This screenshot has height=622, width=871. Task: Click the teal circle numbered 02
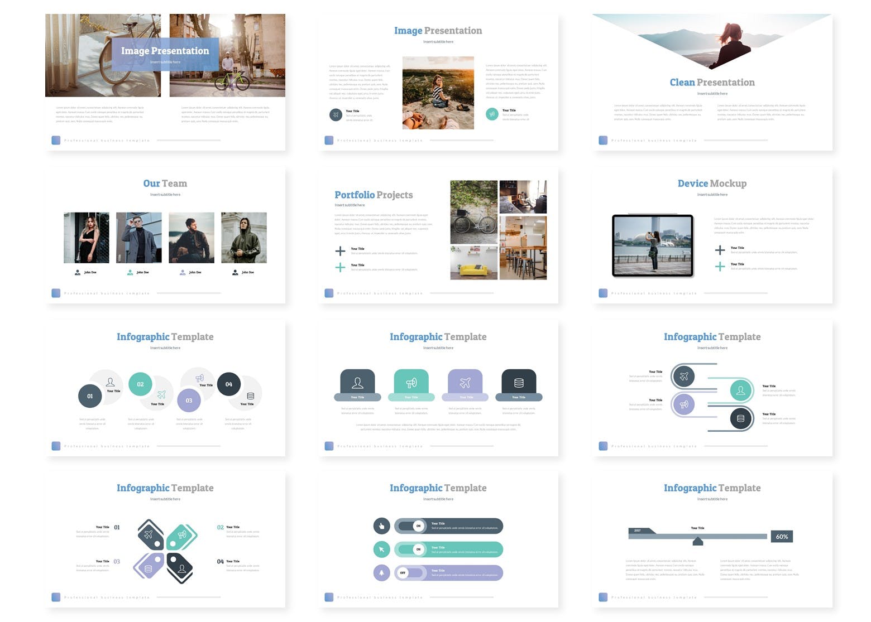pos(140,384)
